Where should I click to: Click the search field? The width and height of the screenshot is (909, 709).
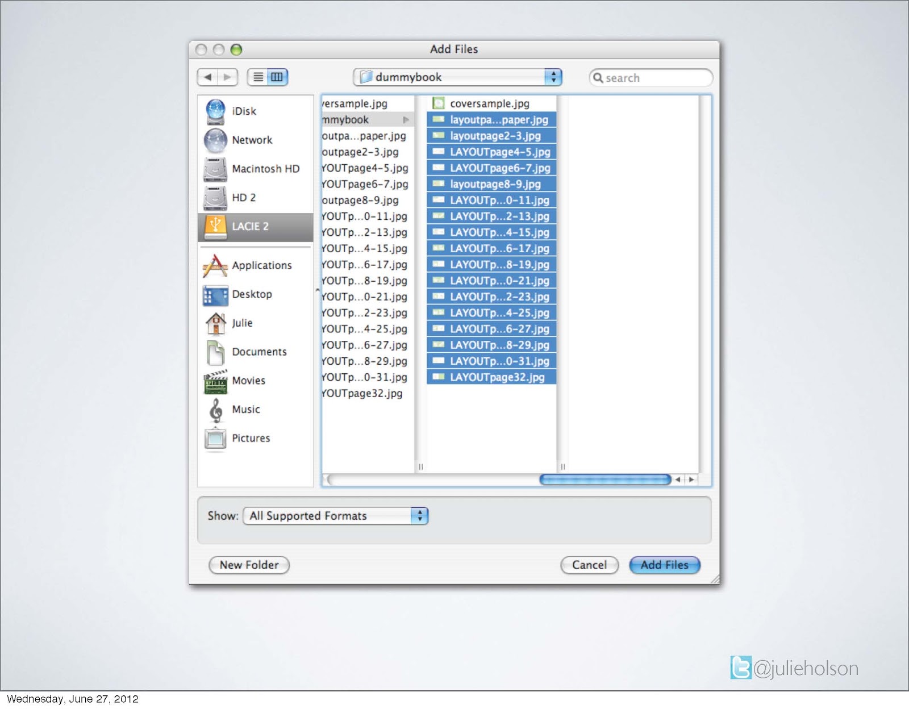[x=651, y=77]
